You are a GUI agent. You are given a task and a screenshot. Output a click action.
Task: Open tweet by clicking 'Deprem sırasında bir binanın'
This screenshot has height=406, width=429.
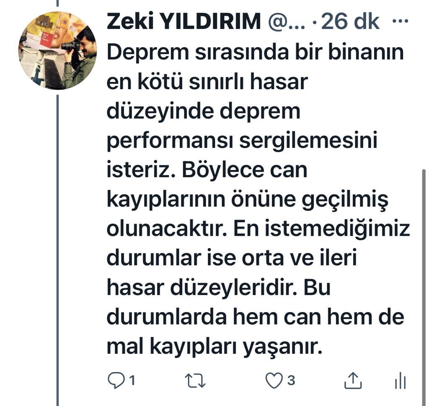[255, 52]
